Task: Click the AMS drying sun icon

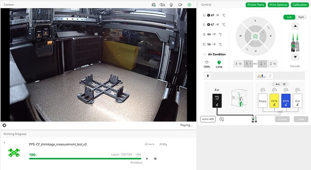Action: point(284,84)
